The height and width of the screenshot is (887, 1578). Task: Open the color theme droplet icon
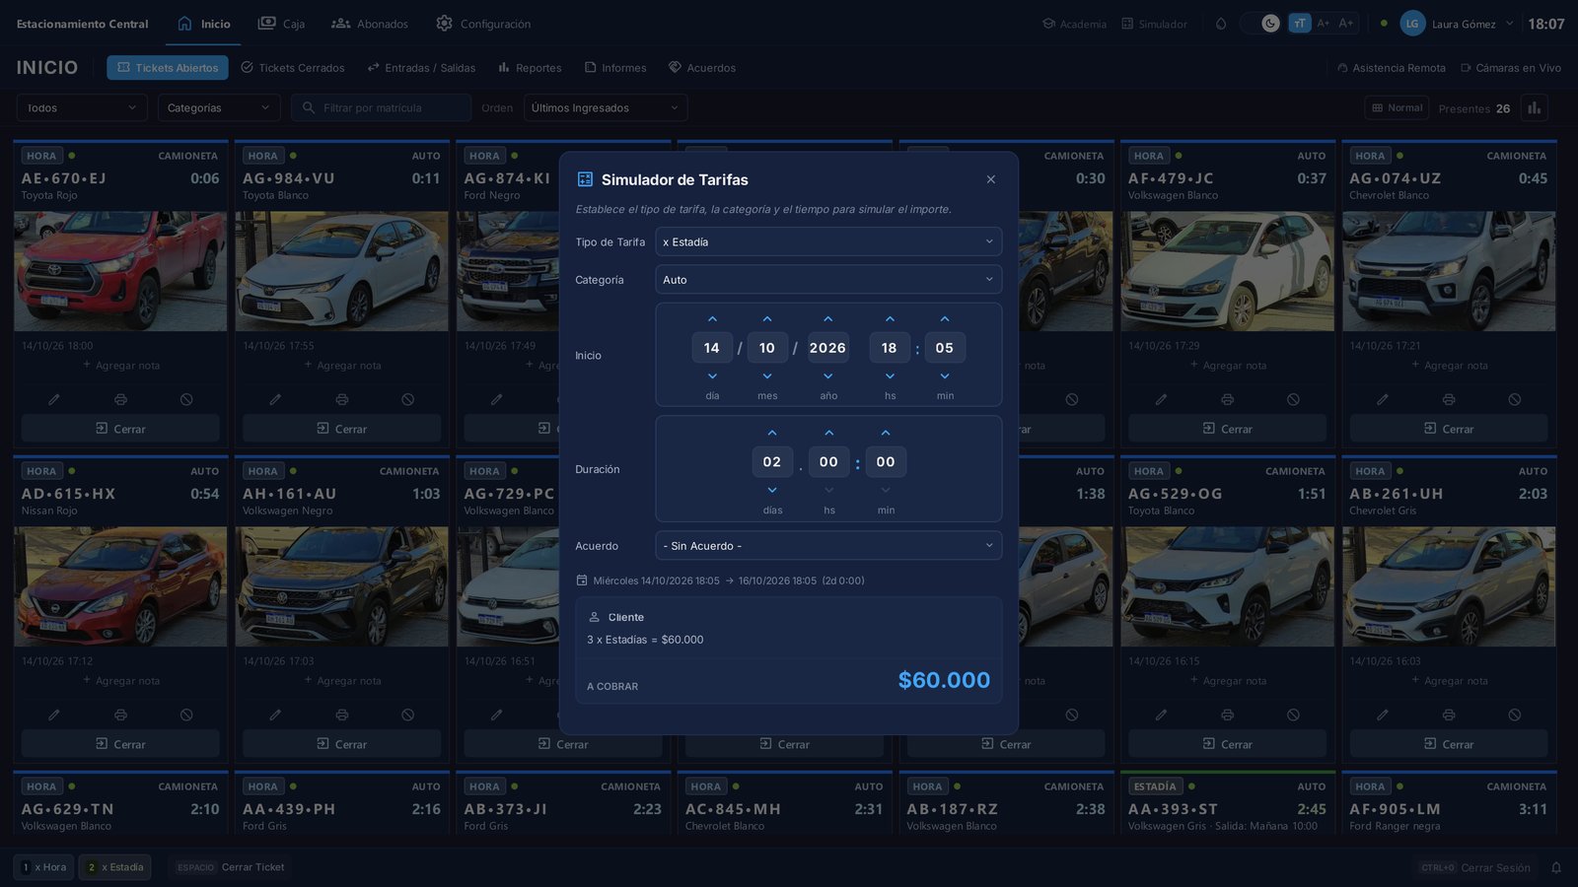coord(1221,24)
